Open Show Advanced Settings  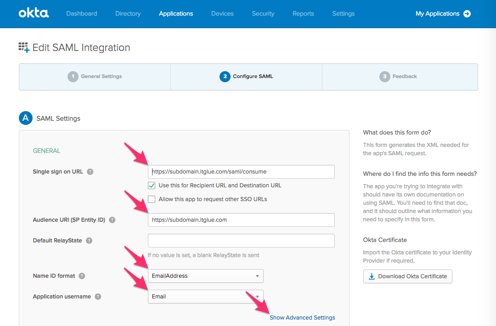[302, 317]
